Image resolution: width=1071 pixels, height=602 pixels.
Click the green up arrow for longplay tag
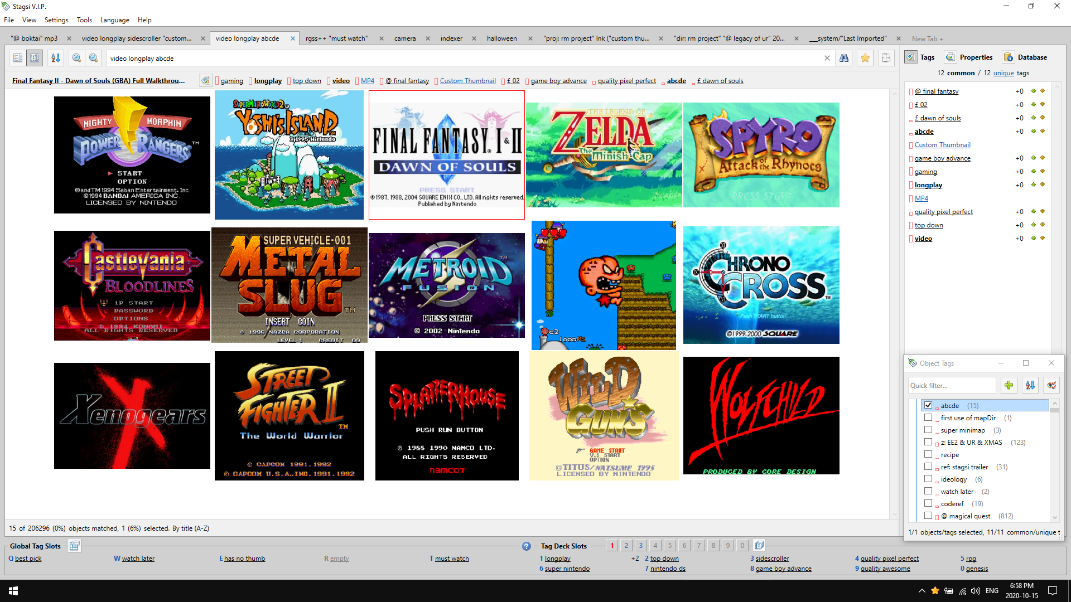click(1033, 185)
